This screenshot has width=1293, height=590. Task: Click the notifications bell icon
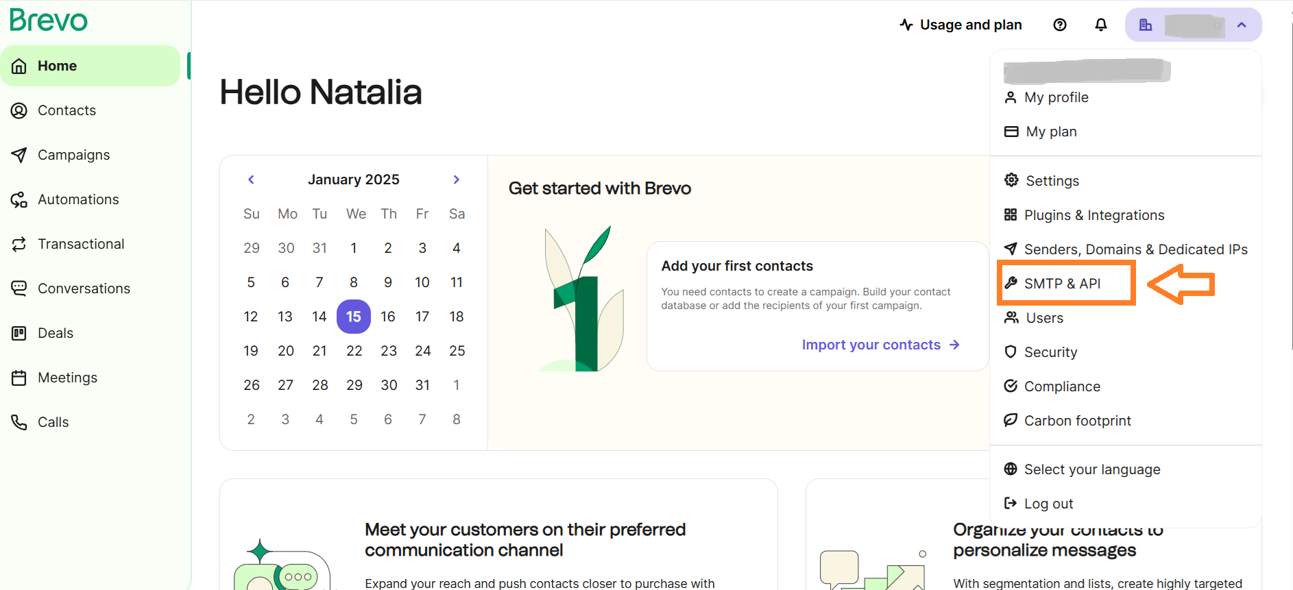coord(1100,25)
